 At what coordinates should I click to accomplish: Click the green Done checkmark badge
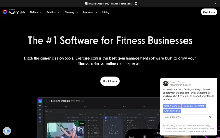(x=80, y=124)
